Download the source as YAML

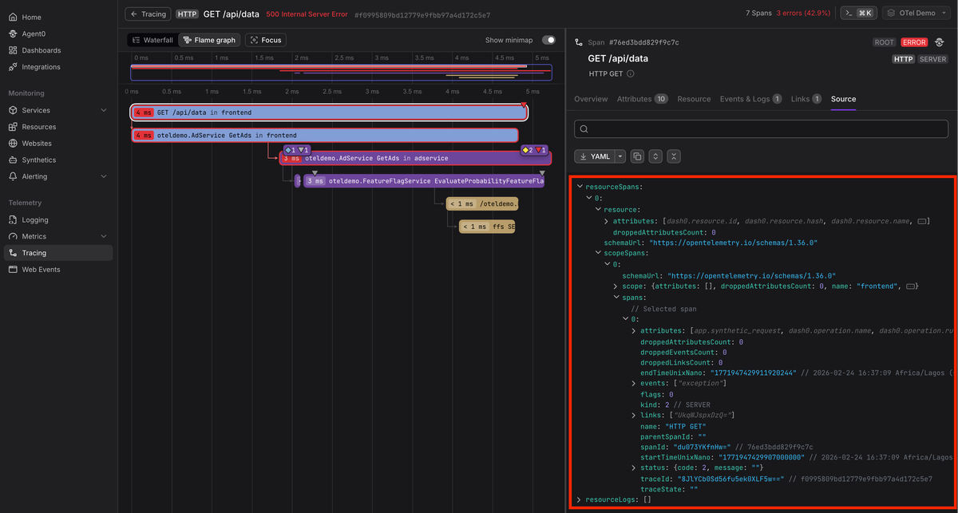593,156
